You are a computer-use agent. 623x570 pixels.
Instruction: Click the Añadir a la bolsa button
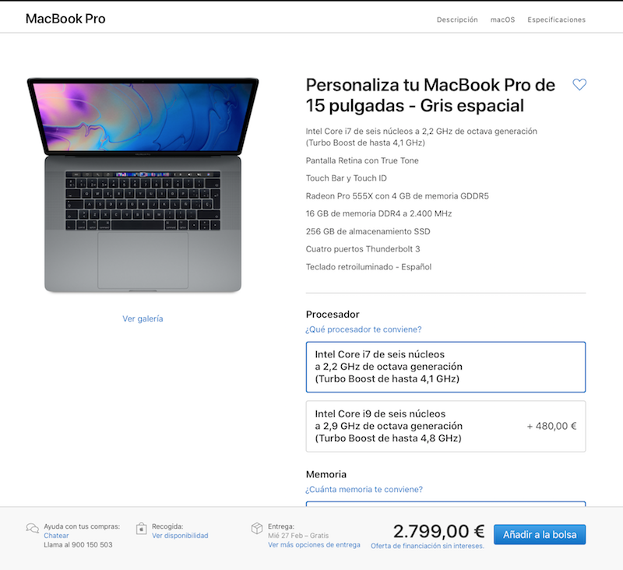(540, 535)
